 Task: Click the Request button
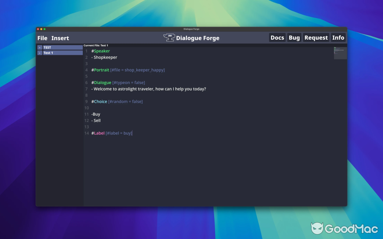[x=316, y=37]
